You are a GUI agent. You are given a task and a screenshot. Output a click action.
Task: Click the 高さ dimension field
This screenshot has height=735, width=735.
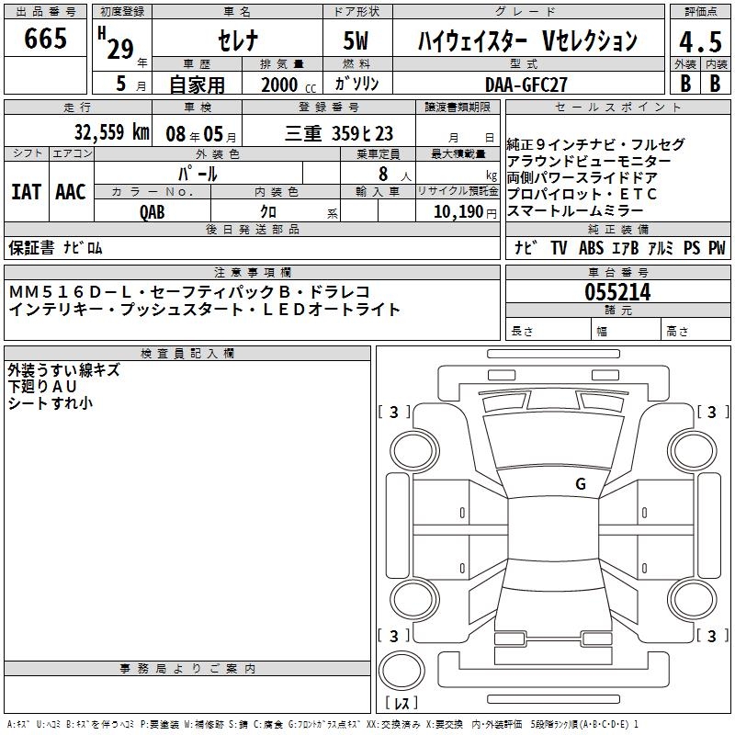[x=696, y=329]
